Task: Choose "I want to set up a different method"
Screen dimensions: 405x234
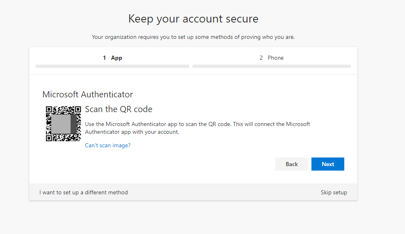Action: tap(83, 192)
